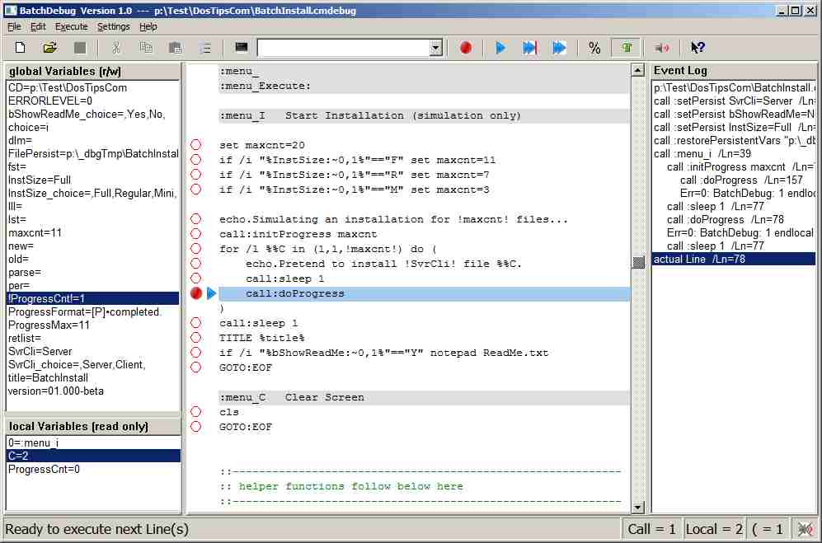Viewport: 822px width, 543px height.
Task: Open the Edit menu
Action: (x=38, y=26)
